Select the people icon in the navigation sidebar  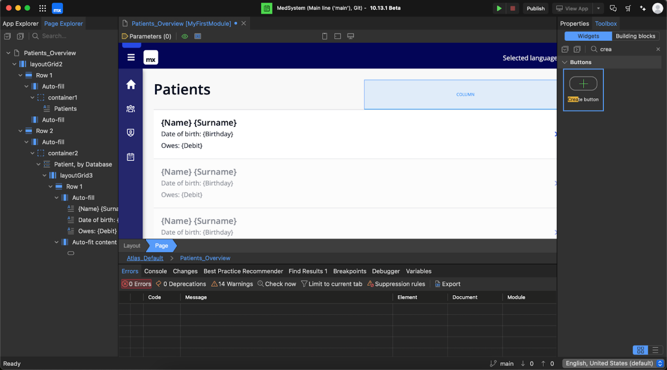[x=130, y=109]
